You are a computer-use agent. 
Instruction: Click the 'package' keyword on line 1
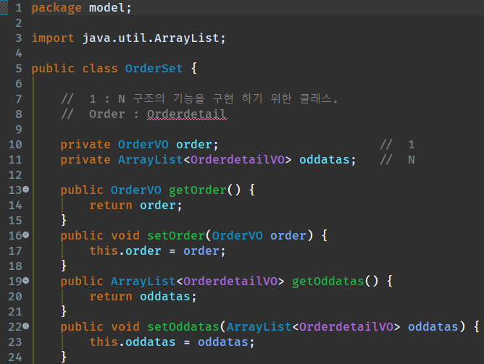point(57,8)
